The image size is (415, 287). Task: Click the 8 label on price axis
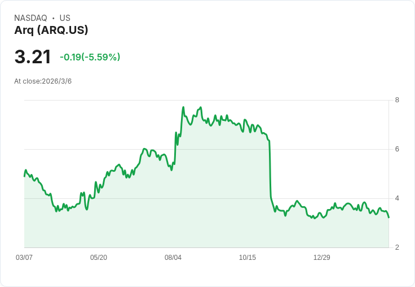point(398,100)
